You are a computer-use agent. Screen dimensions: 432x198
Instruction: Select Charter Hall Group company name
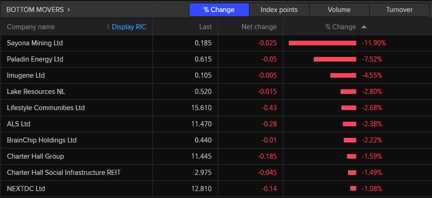point(35,156)
